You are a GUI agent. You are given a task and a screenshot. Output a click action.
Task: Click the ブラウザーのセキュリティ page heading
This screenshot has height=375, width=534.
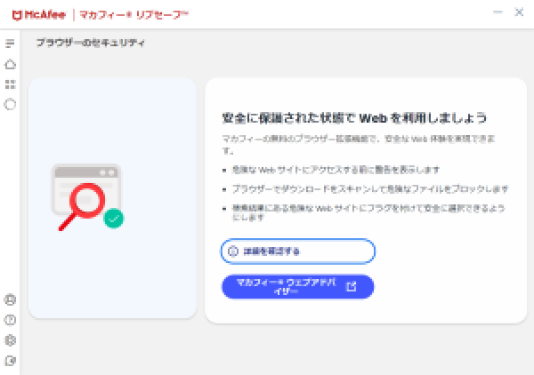[90, 43]
